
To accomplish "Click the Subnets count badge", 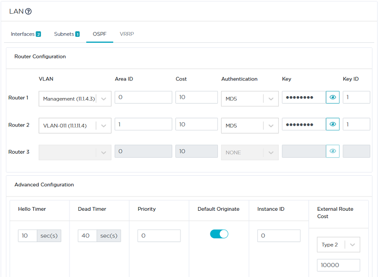I will point(76,34).
